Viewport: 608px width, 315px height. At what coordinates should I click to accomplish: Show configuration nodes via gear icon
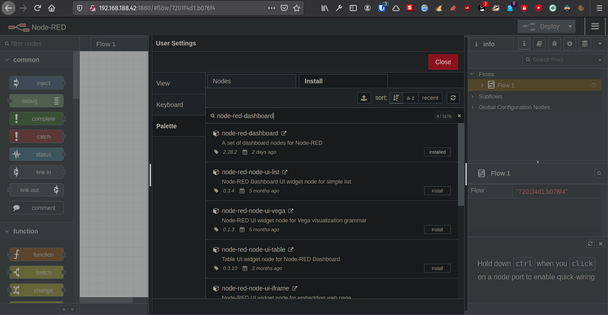click(x=570, y=44)
